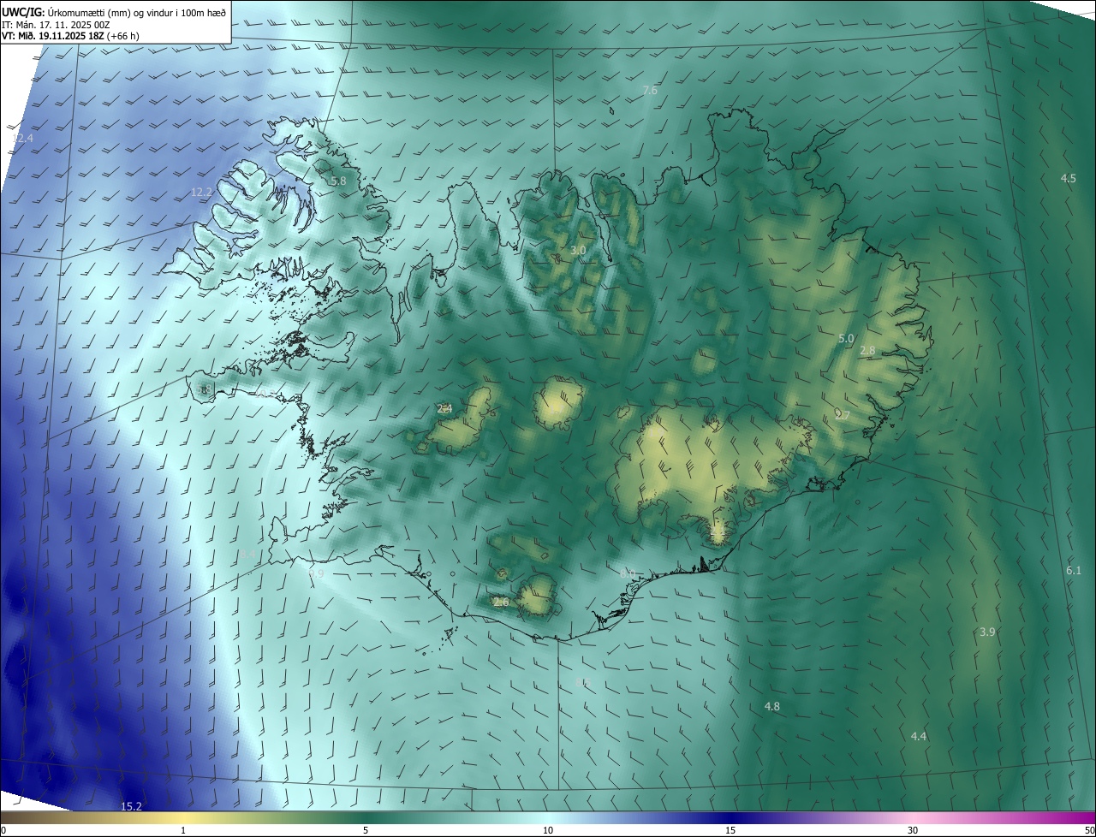Viewport: 1096px width, 837px height.
Task: Select the 4.8 value label
Action: click(771, 707)
